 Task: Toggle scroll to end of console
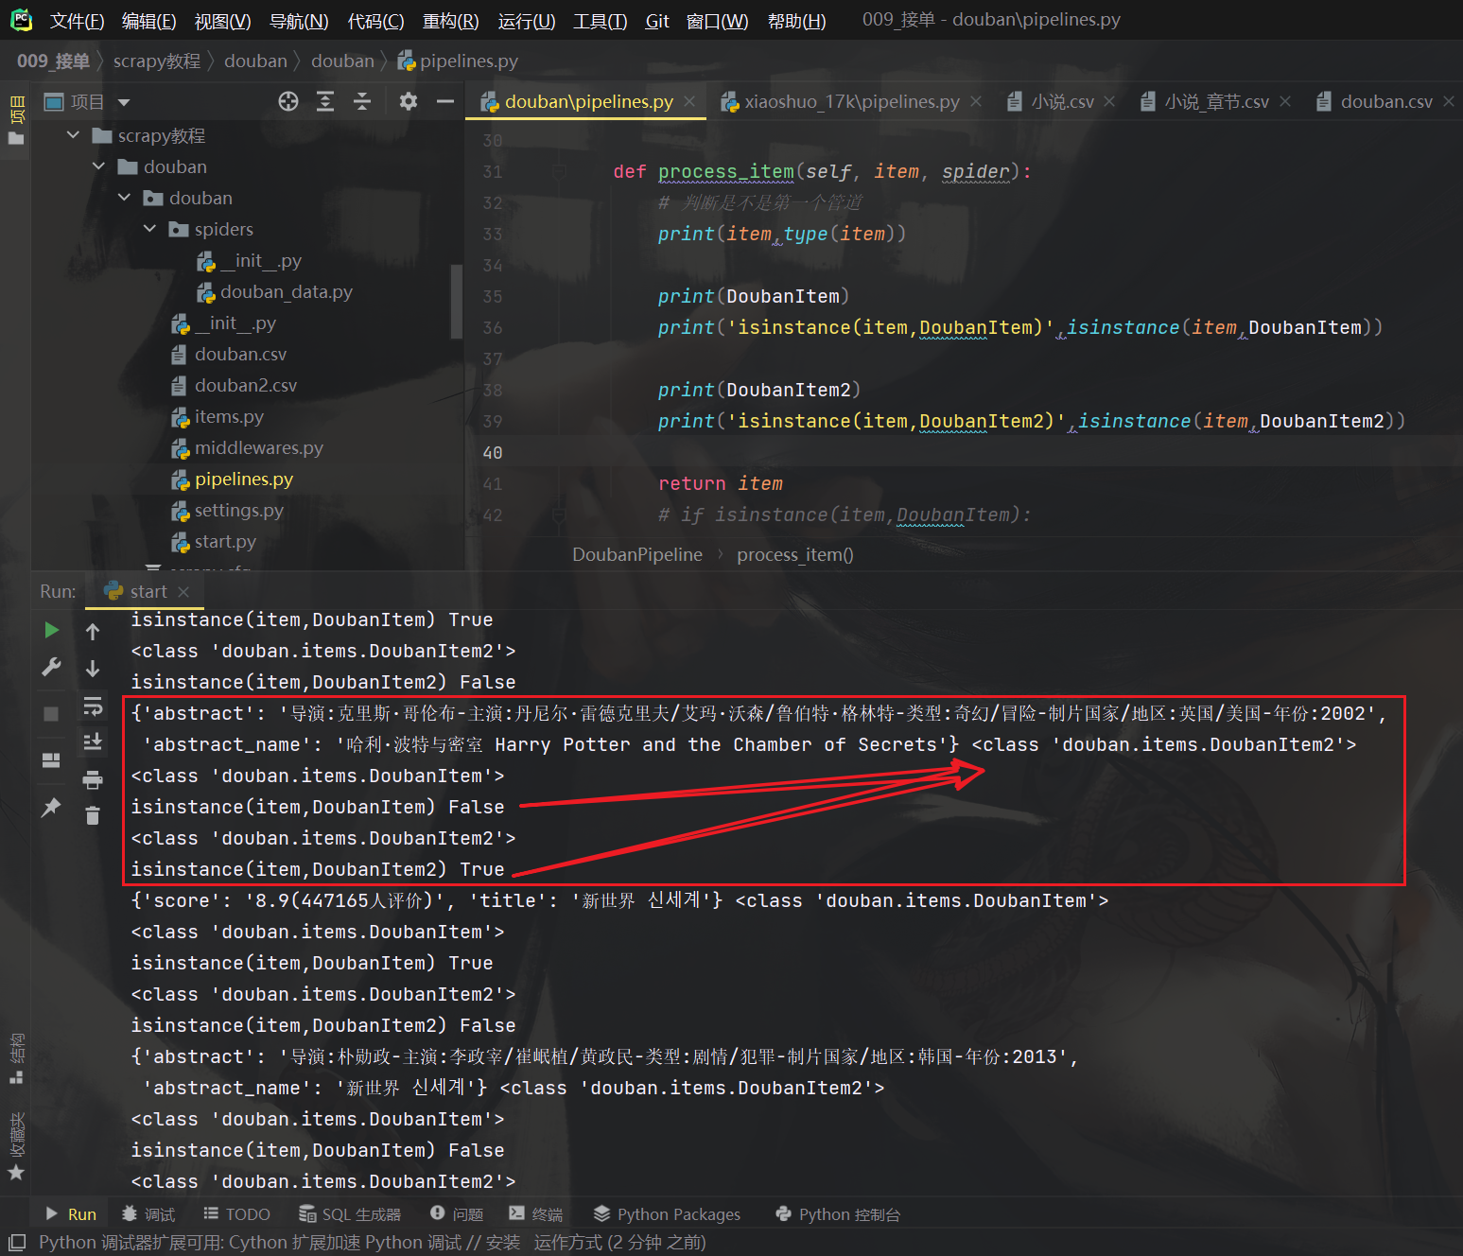(93, 741)
